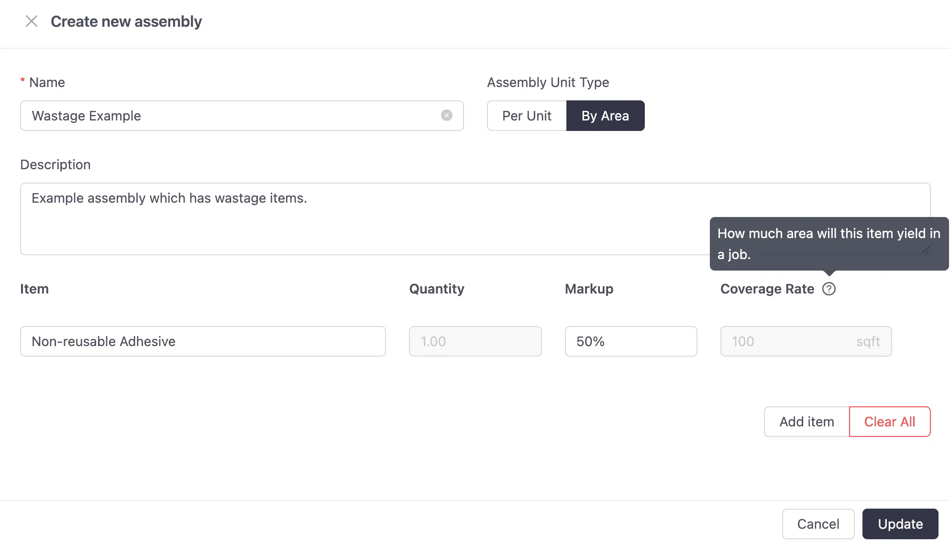
Task: Click the Update button
Action: tap(900, 524)
